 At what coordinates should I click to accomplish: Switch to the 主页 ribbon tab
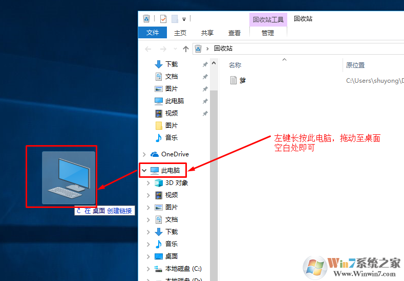[x=180, y=33]
